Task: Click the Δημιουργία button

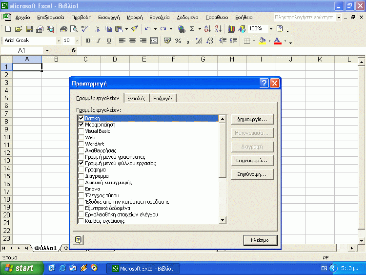Action: tap(252, 119)
